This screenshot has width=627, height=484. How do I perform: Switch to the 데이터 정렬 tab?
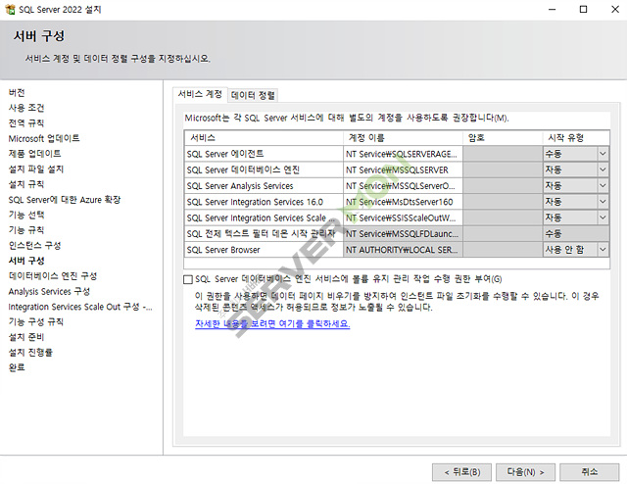pyautogui.click(x=253, y=95)
